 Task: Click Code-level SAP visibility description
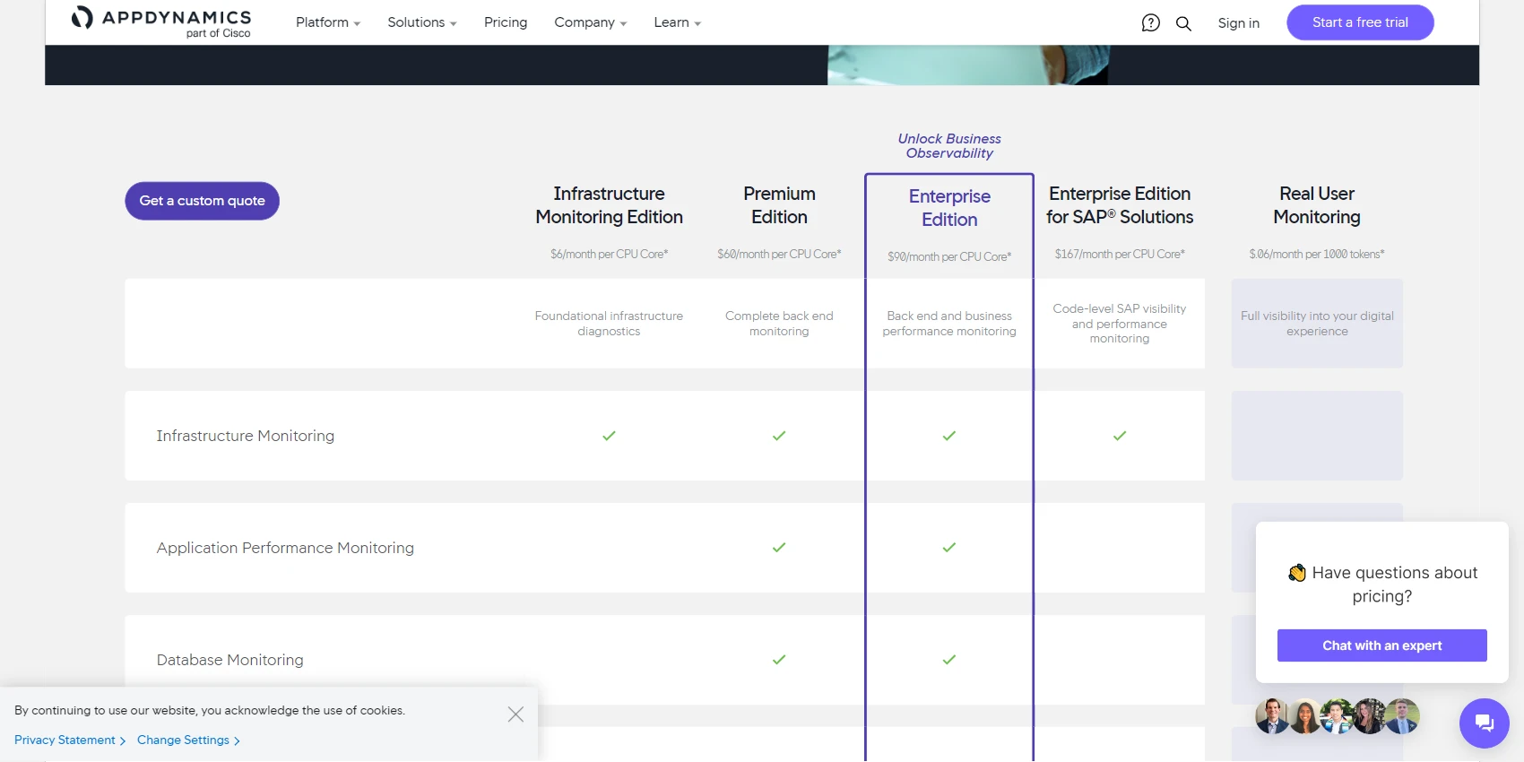1120,324
